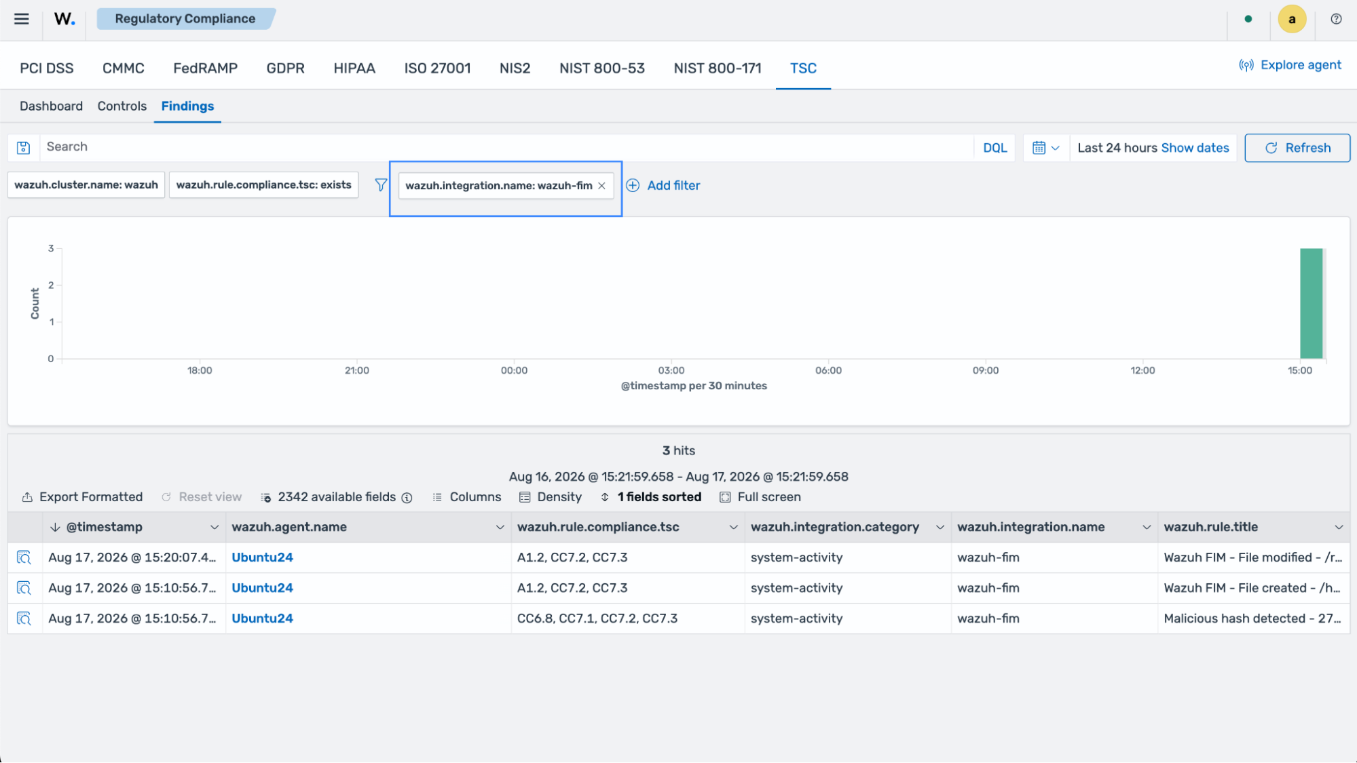The width and height of the screenshot is (1357, 763).
Task: Open the Dashboard sub-tab
Action: (x=52, y=106)
